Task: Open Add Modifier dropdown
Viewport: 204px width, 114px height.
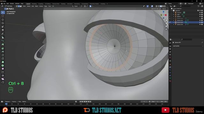Action: pyautogui.click(x=188, y=46)
